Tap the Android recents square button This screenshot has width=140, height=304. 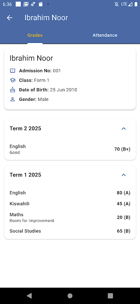click(110, 296)
